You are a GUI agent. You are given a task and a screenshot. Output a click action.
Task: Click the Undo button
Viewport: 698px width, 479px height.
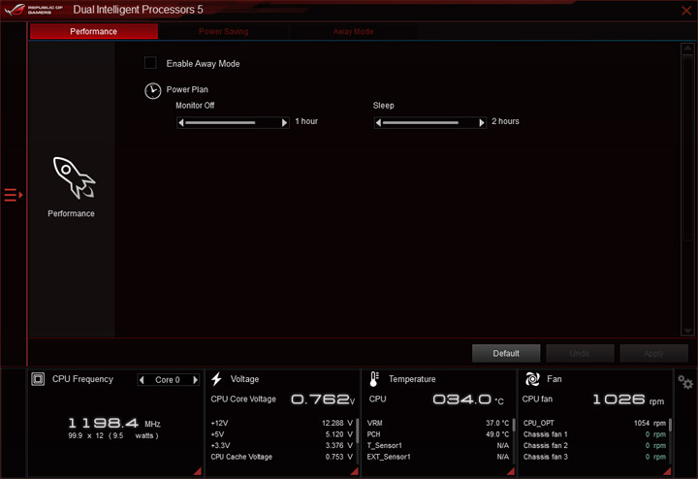tap(580, 353)
